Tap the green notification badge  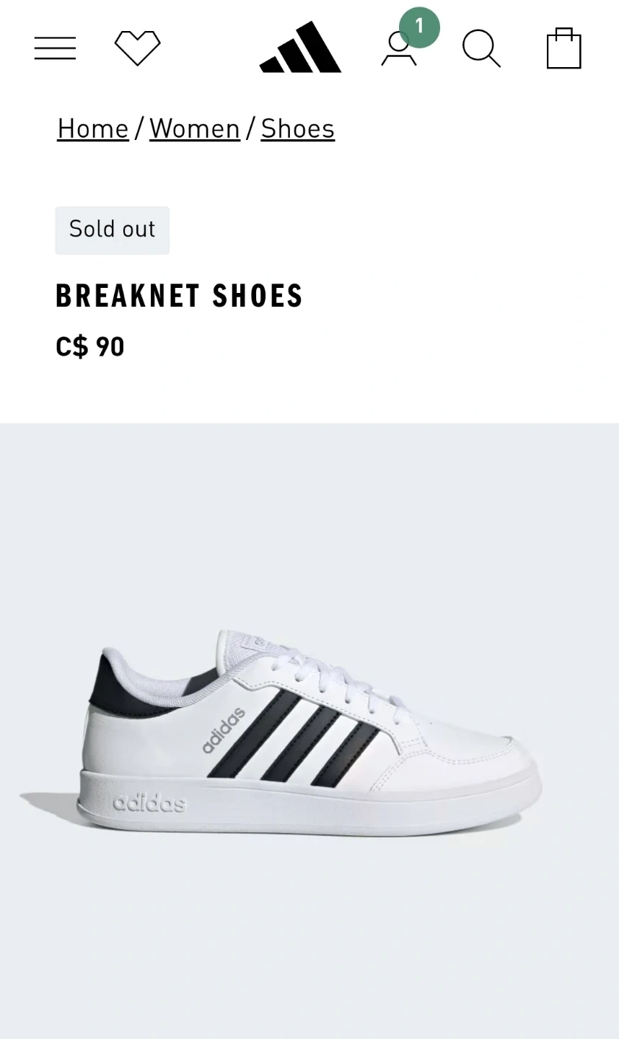[419, 27]
